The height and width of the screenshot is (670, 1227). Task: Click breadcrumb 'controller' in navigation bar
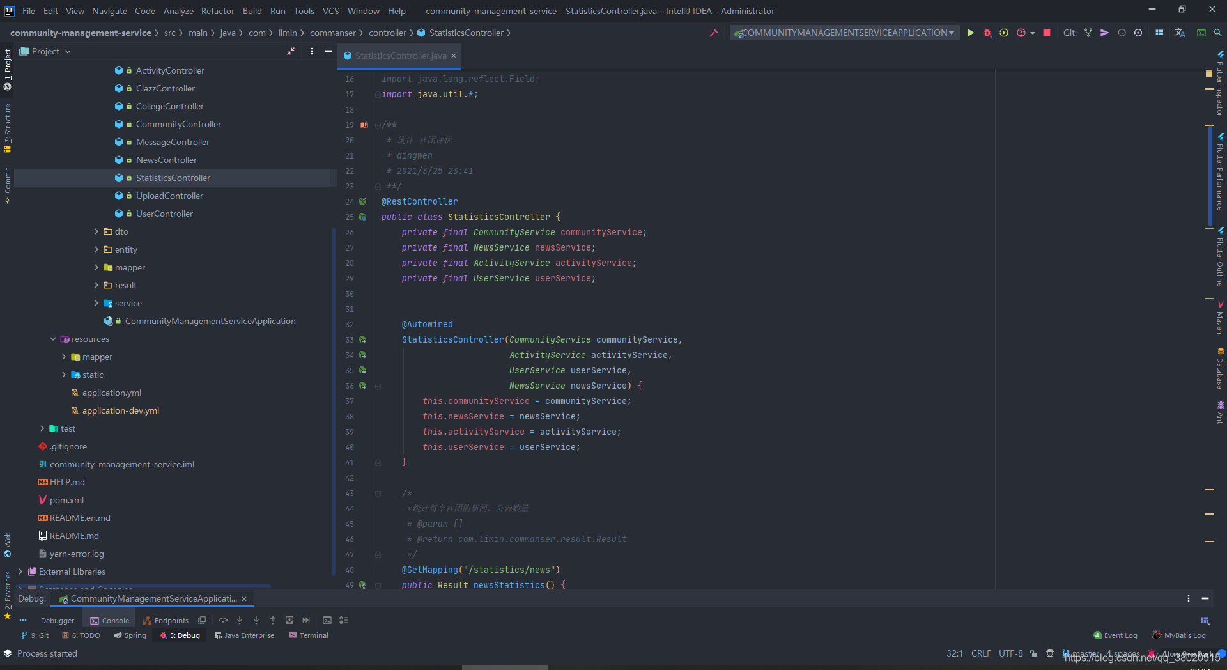pos(387,33)
